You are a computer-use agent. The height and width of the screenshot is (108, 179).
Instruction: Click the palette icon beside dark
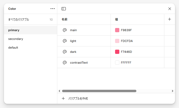[x=65, y=52]
